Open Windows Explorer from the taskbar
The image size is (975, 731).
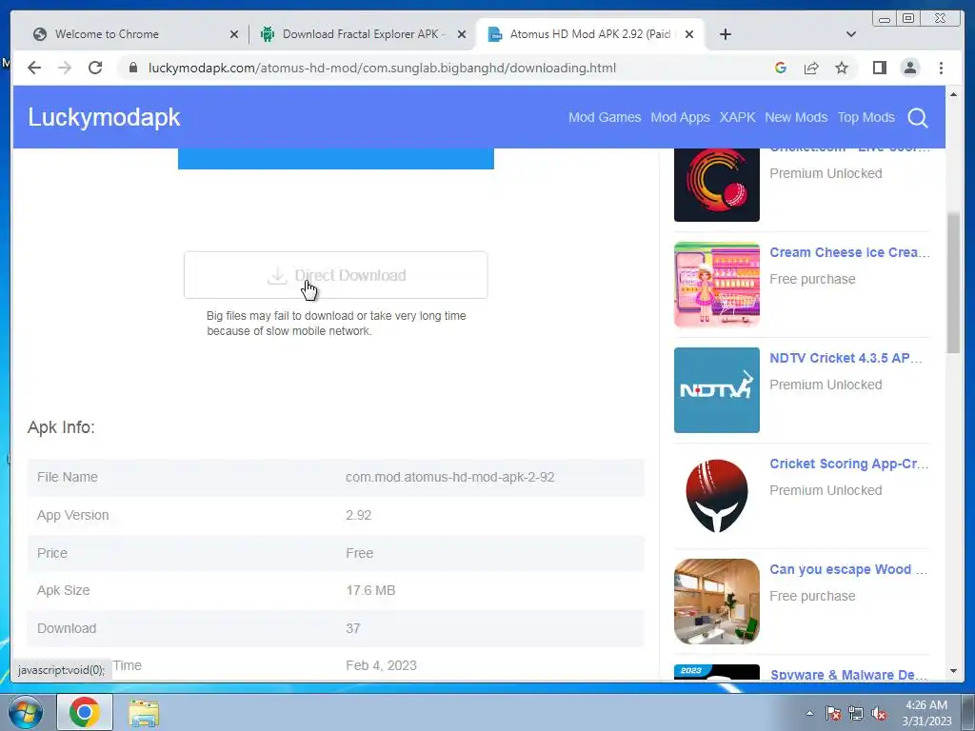144,712
